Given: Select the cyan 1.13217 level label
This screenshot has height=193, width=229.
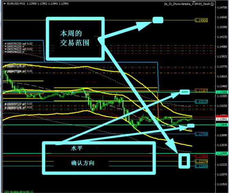Looking at the screenshot, I should [201, 102].
